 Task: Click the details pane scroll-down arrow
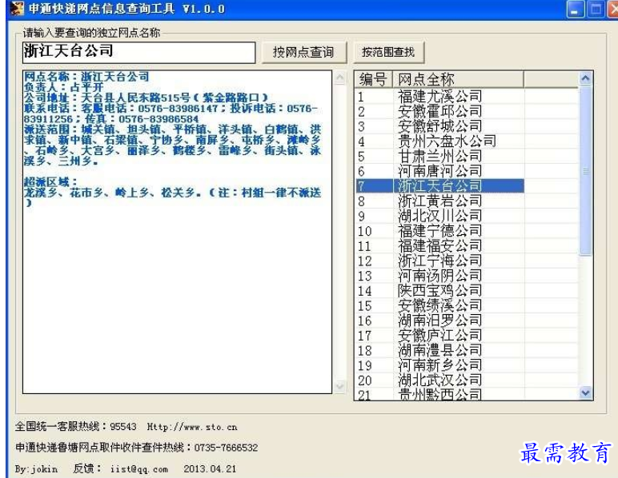339,387
